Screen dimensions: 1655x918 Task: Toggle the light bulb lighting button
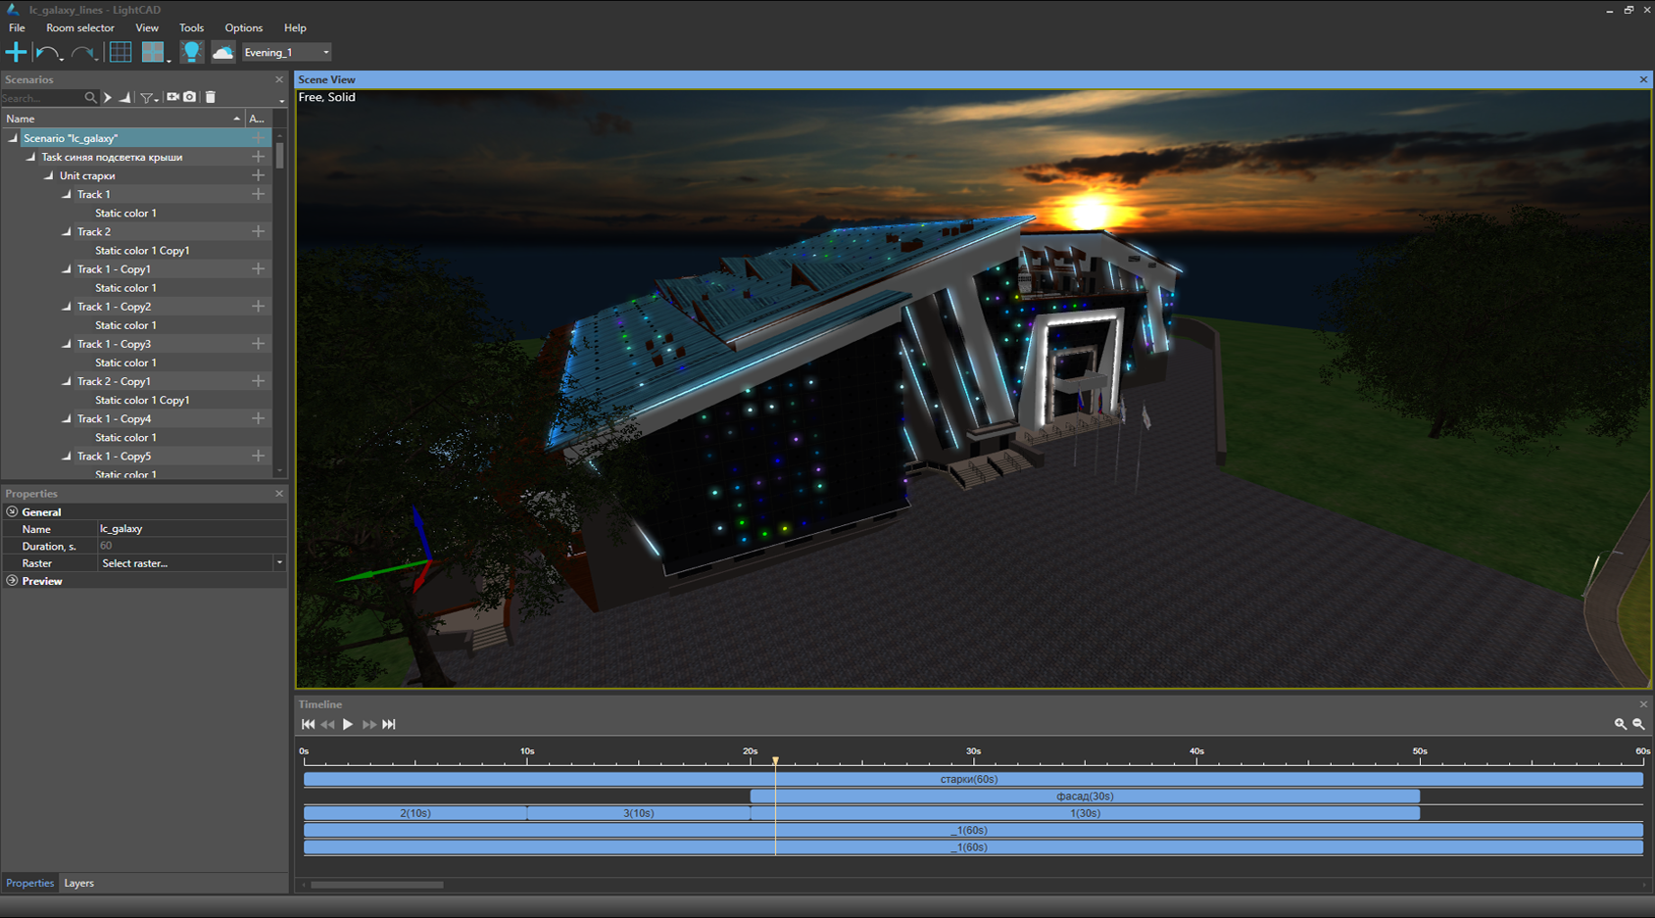click(x=192, y=53)
